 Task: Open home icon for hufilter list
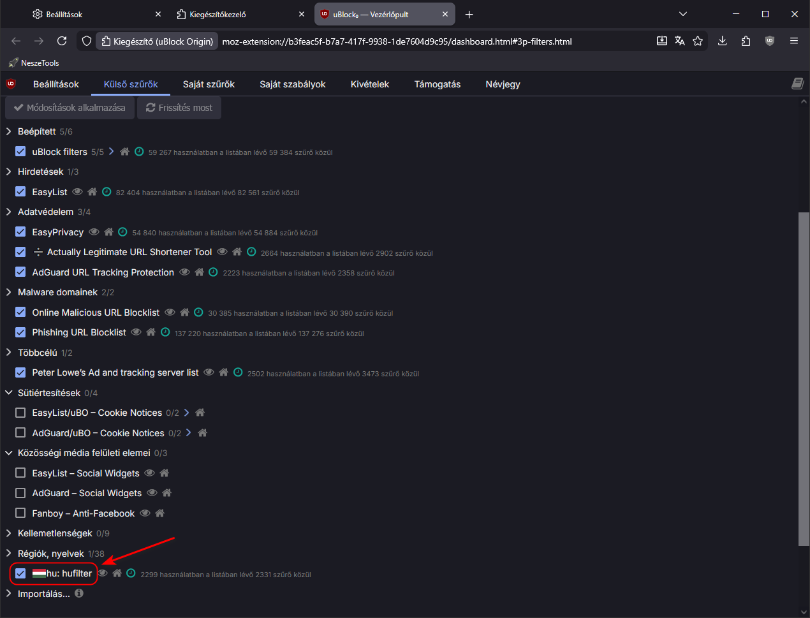pyautogui.click(x=117, y=573)
